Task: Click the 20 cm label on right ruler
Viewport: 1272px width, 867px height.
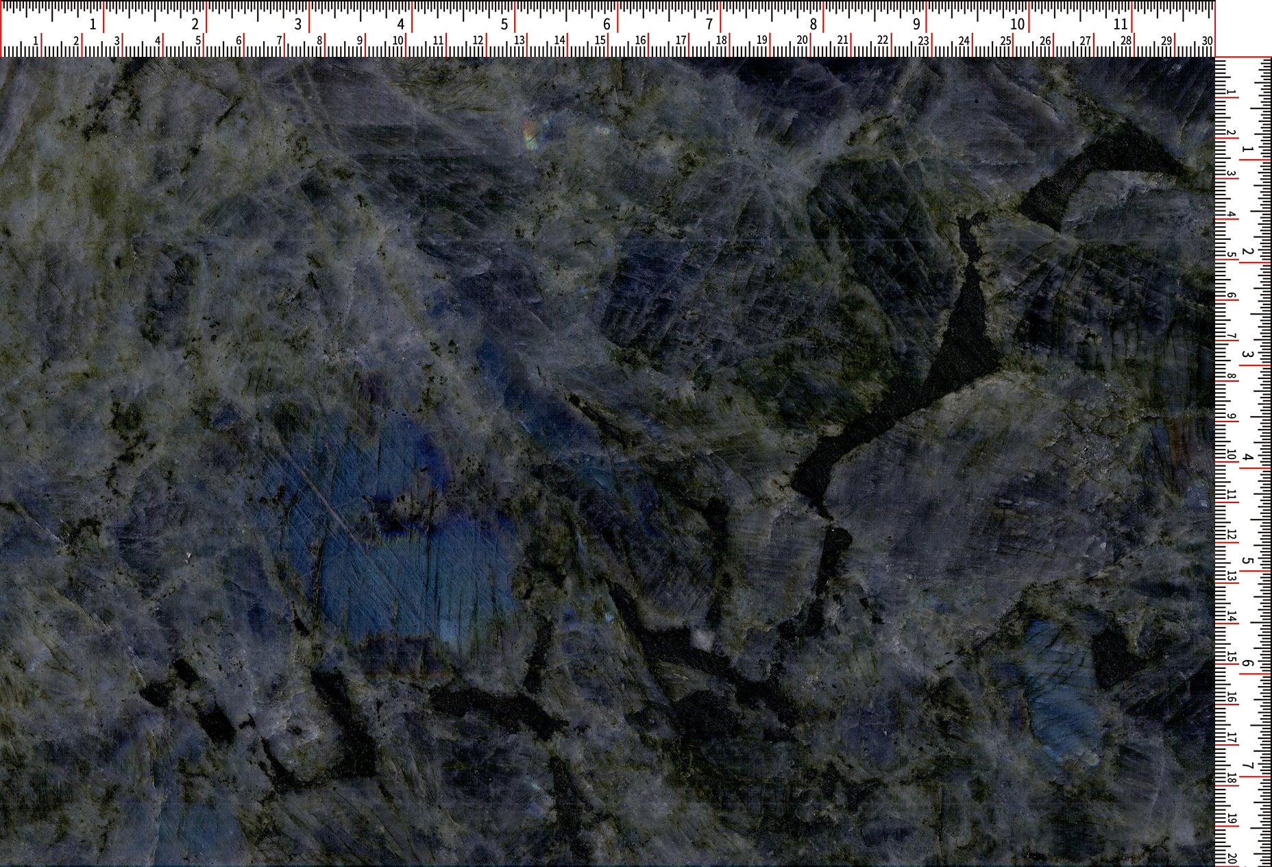Action: pyautogui.click(x=1232, y=859)
